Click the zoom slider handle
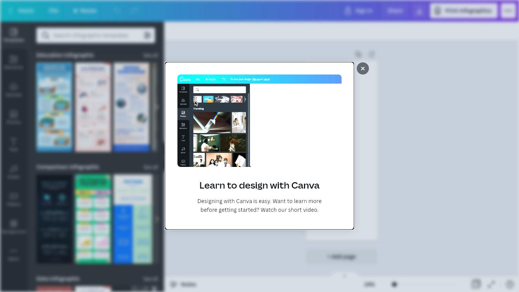Screen dimensions: 519x292 click(394, 284)
